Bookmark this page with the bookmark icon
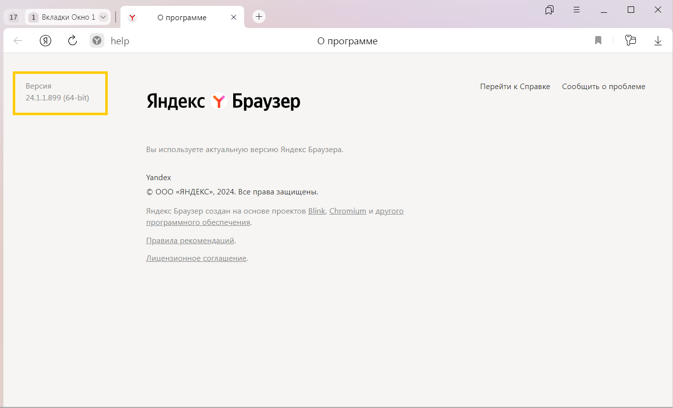Screen dimensions: 673x408 (x=598, y=41)
